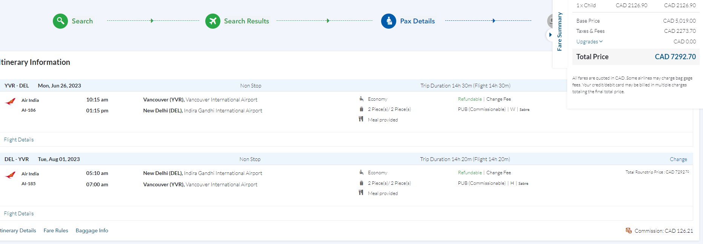703x244 pixels.
Task: Click the seat icon beside Economy on AI-186
Action: (361, 99)
